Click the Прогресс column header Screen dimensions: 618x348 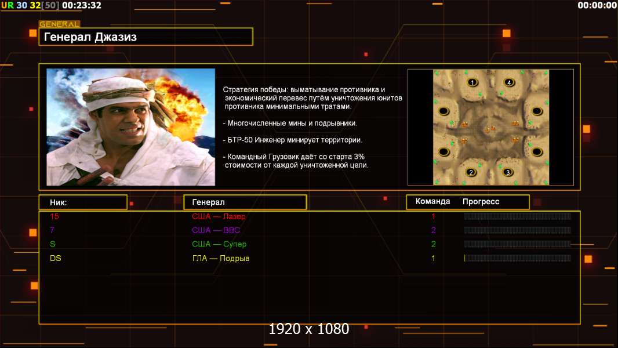(481, 201)
